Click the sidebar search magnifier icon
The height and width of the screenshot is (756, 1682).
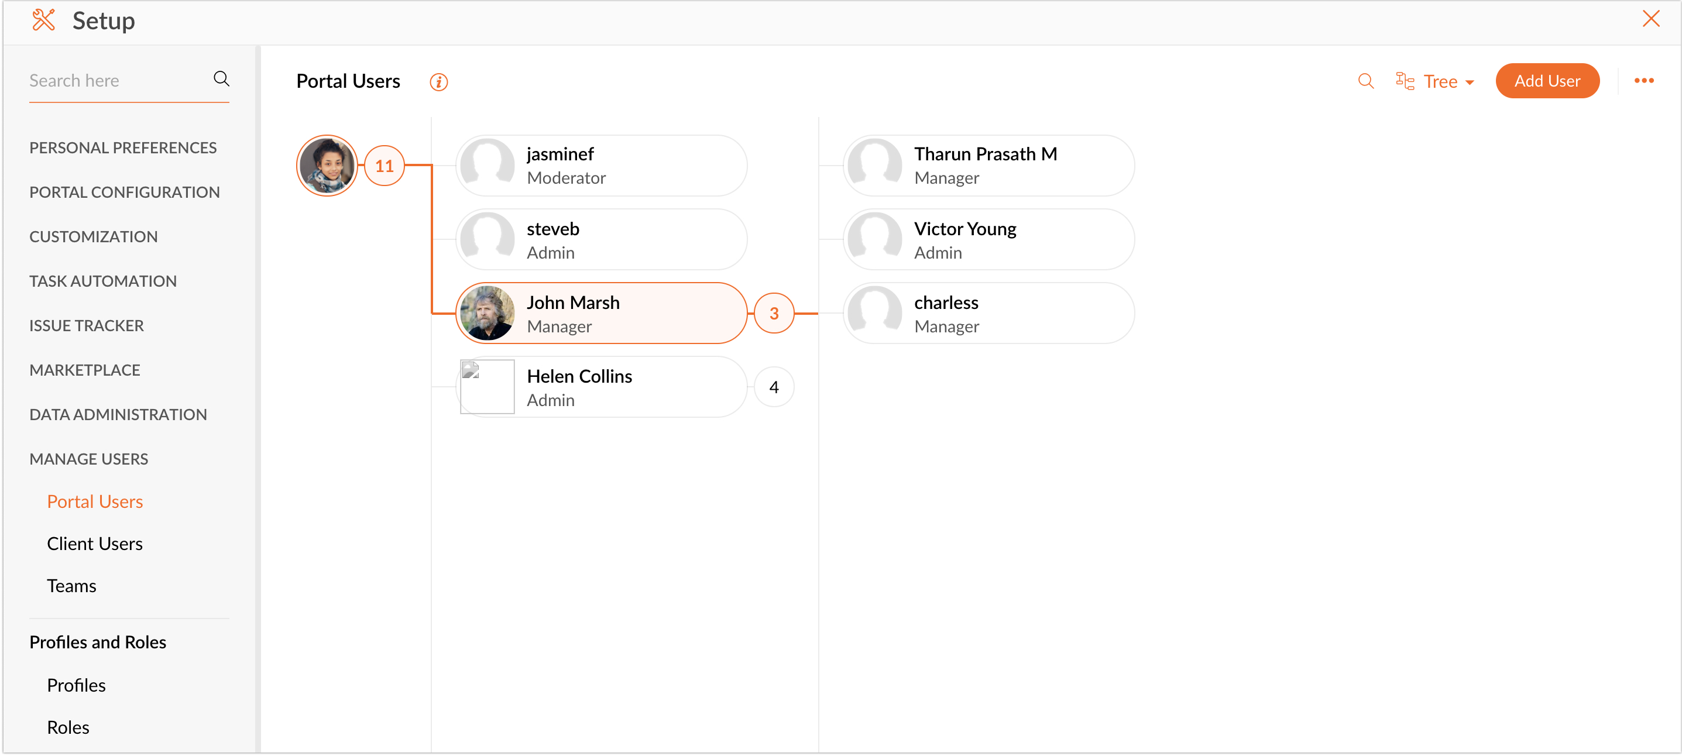point(221,79)
